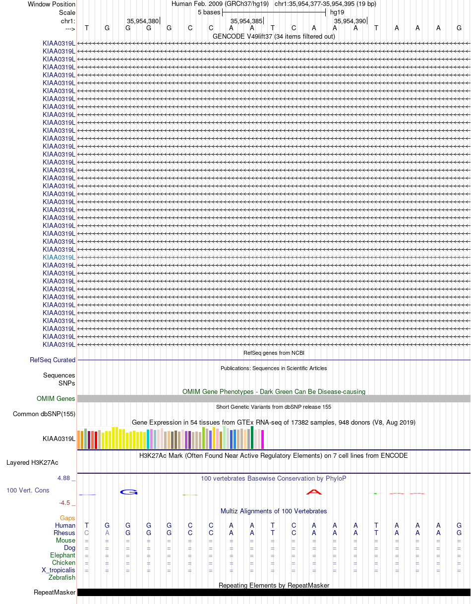Select the Zebrafish alignment row label
Screen dimensions: 471x604
click(62, 578)
